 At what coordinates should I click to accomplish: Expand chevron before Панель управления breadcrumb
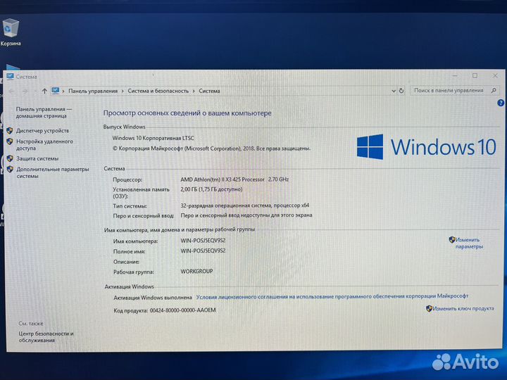[x=63, y=91]
